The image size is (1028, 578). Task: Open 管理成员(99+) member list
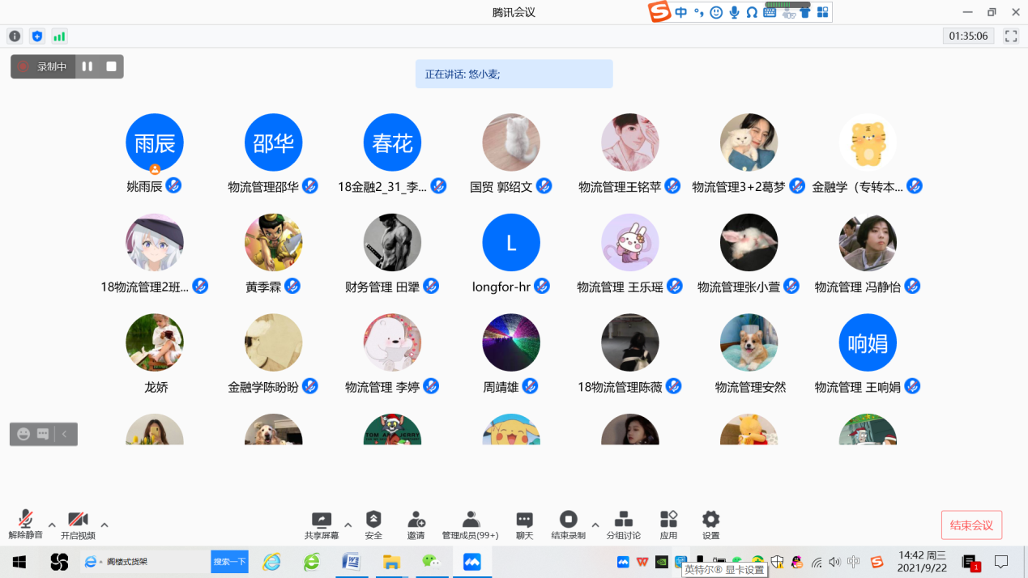(x=470, y=525)
